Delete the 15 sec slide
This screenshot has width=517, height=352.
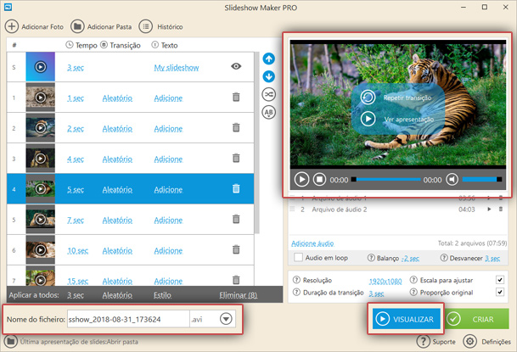[x=236, y=280]
